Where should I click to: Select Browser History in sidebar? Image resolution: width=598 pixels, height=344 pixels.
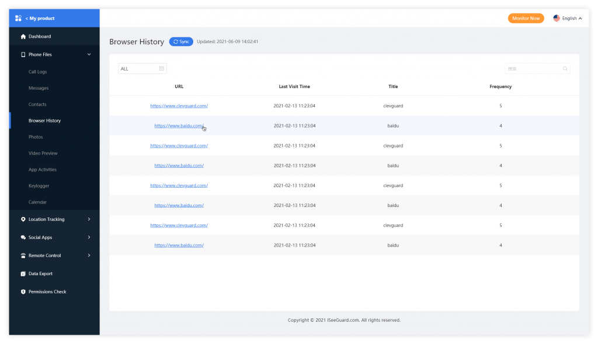(44, 121)
